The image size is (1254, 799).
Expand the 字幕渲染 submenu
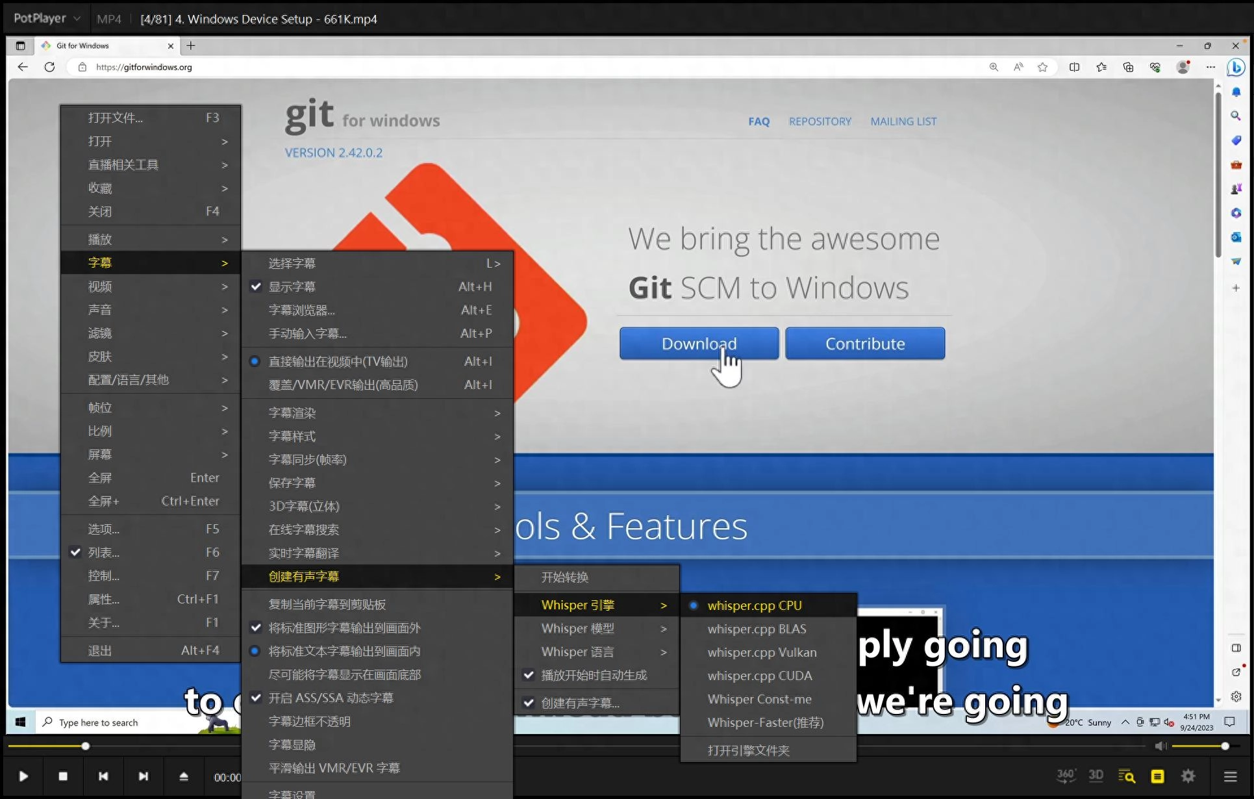[x=378, y=412]
